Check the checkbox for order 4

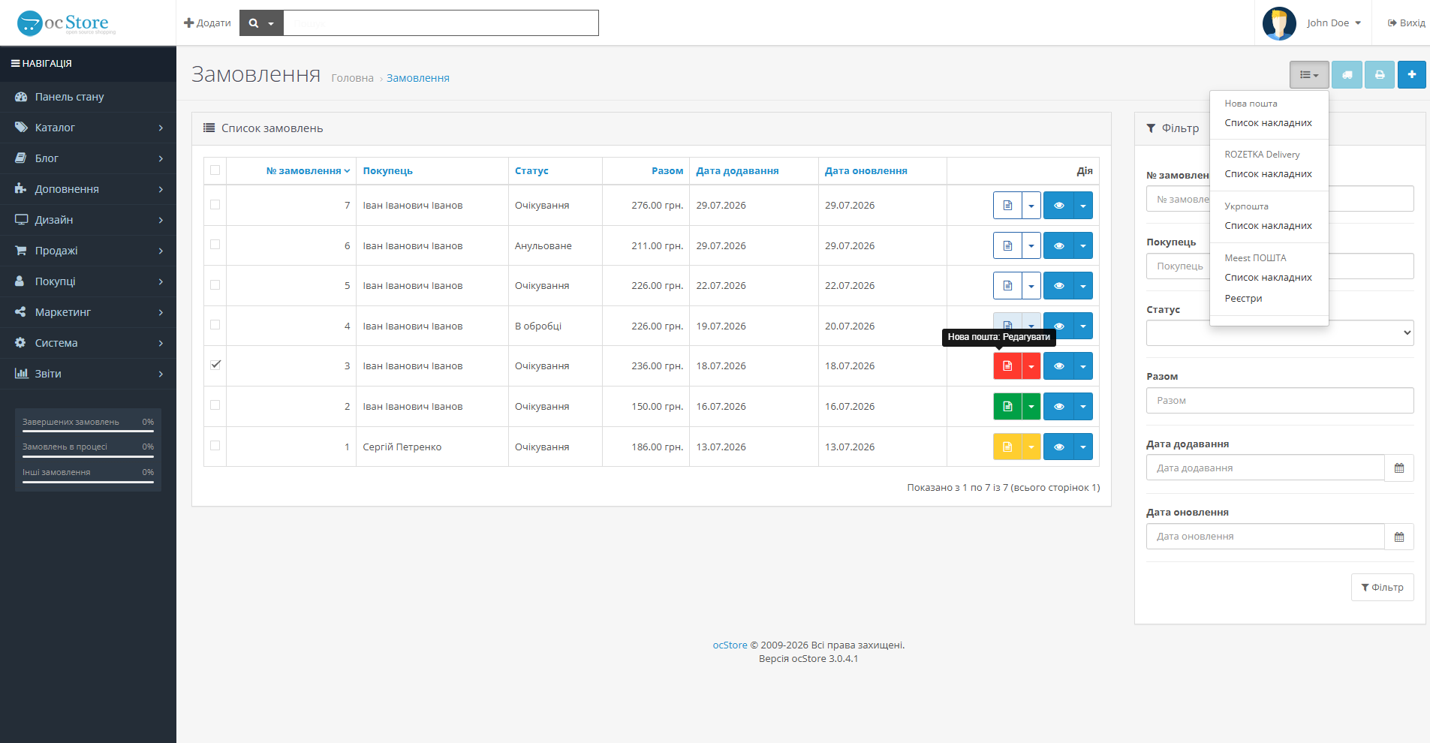(x=215, y=325)
